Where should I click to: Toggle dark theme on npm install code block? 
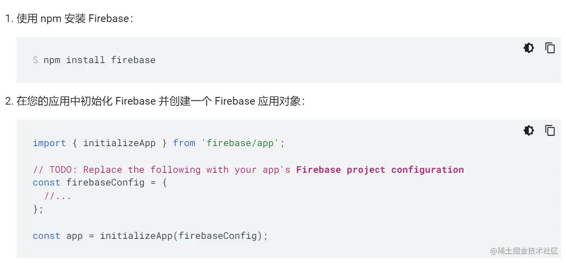529,48
